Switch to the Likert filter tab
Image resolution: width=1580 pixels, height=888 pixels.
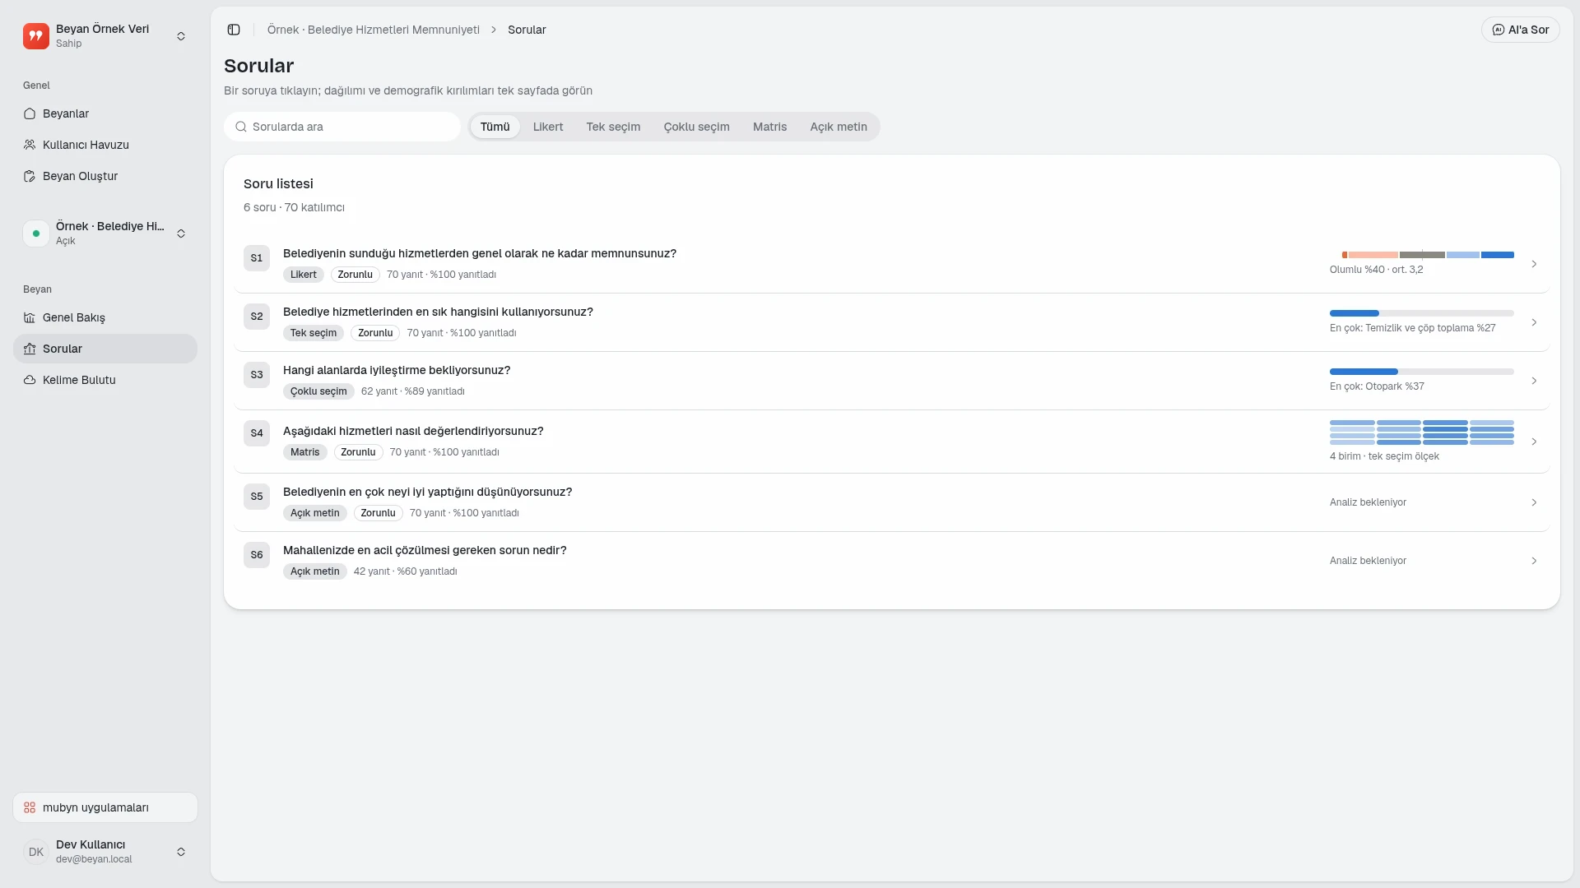pos(548,127)
